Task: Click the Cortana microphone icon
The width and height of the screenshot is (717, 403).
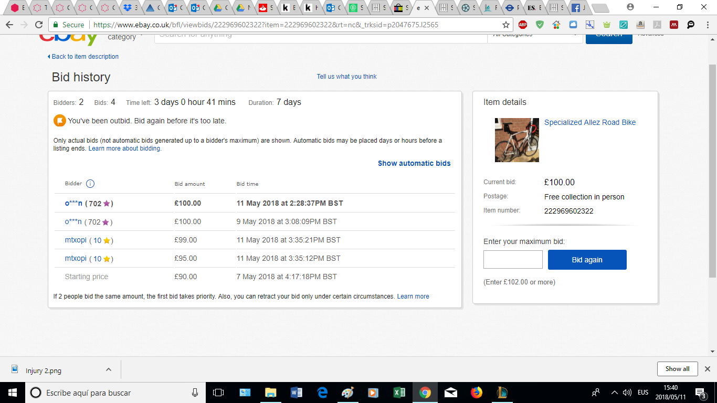Action: click(x=195, y=393)
